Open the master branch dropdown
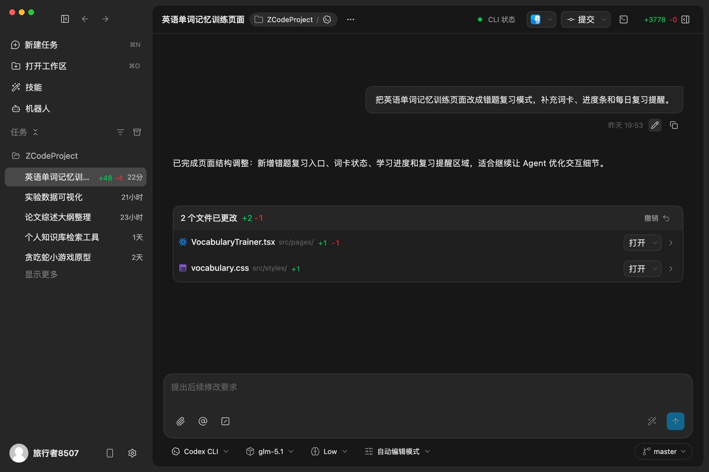Screen dimensions: 709x472 tap(663, 452)
